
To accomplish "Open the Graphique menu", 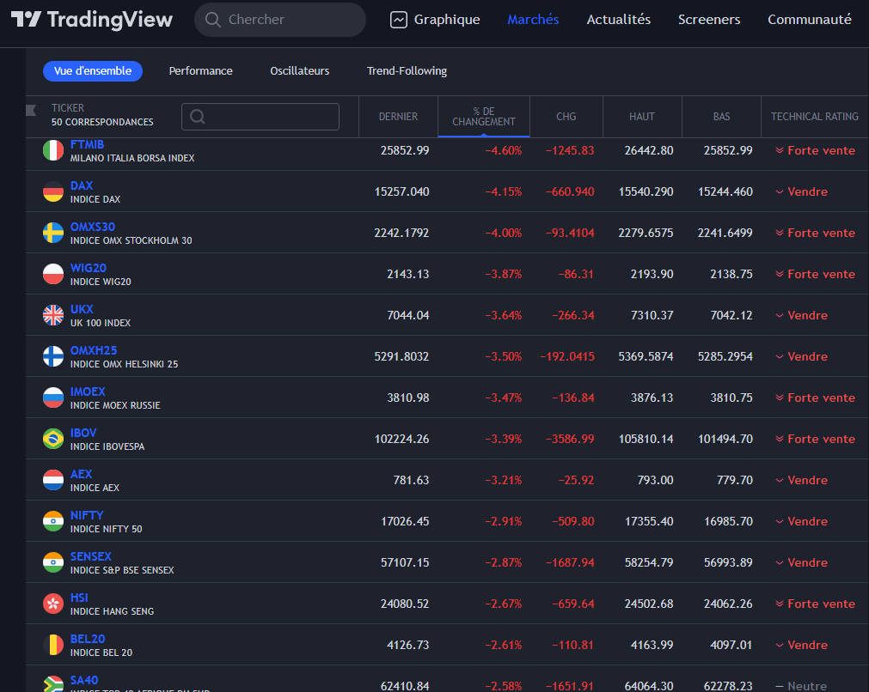I will click(435, 20).
